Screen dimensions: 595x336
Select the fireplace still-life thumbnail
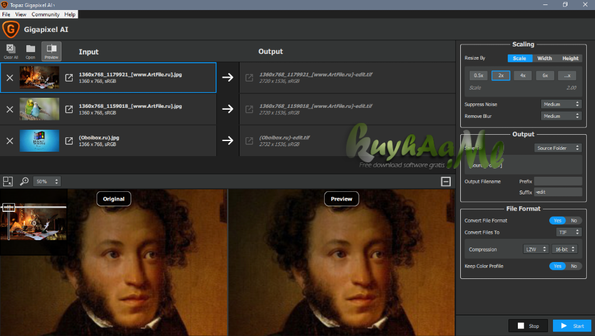[39, 77]
